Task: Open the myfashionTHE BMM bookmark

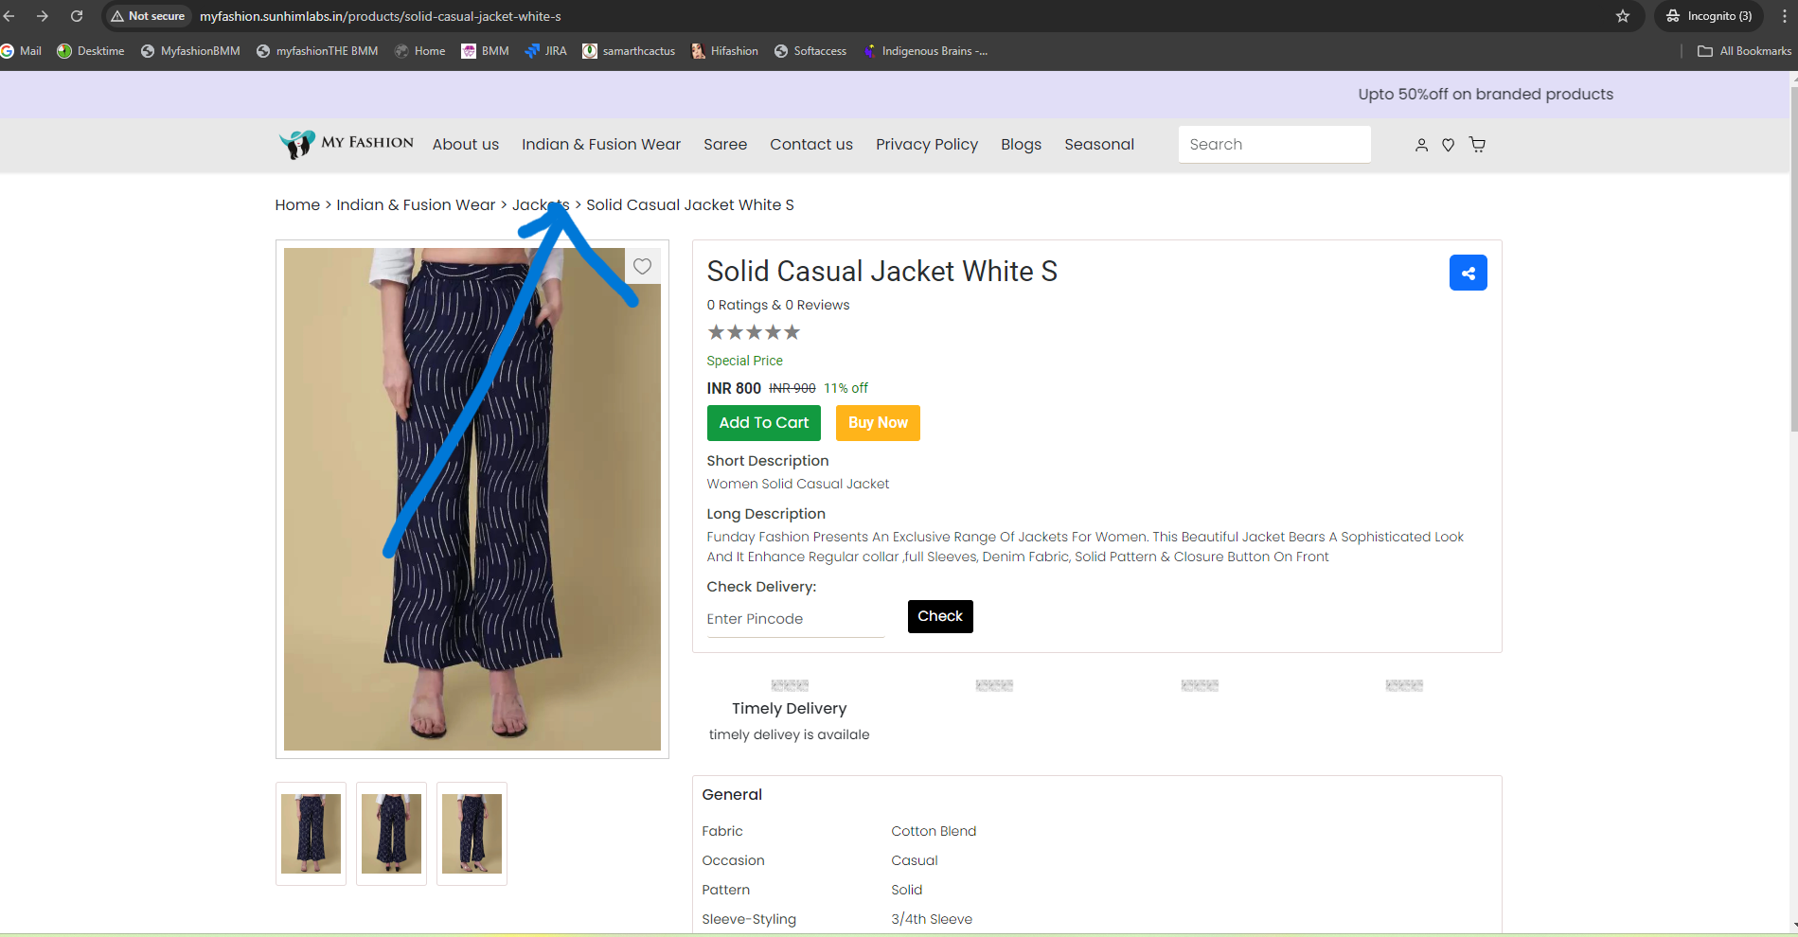Action: [x=317, y=51]
